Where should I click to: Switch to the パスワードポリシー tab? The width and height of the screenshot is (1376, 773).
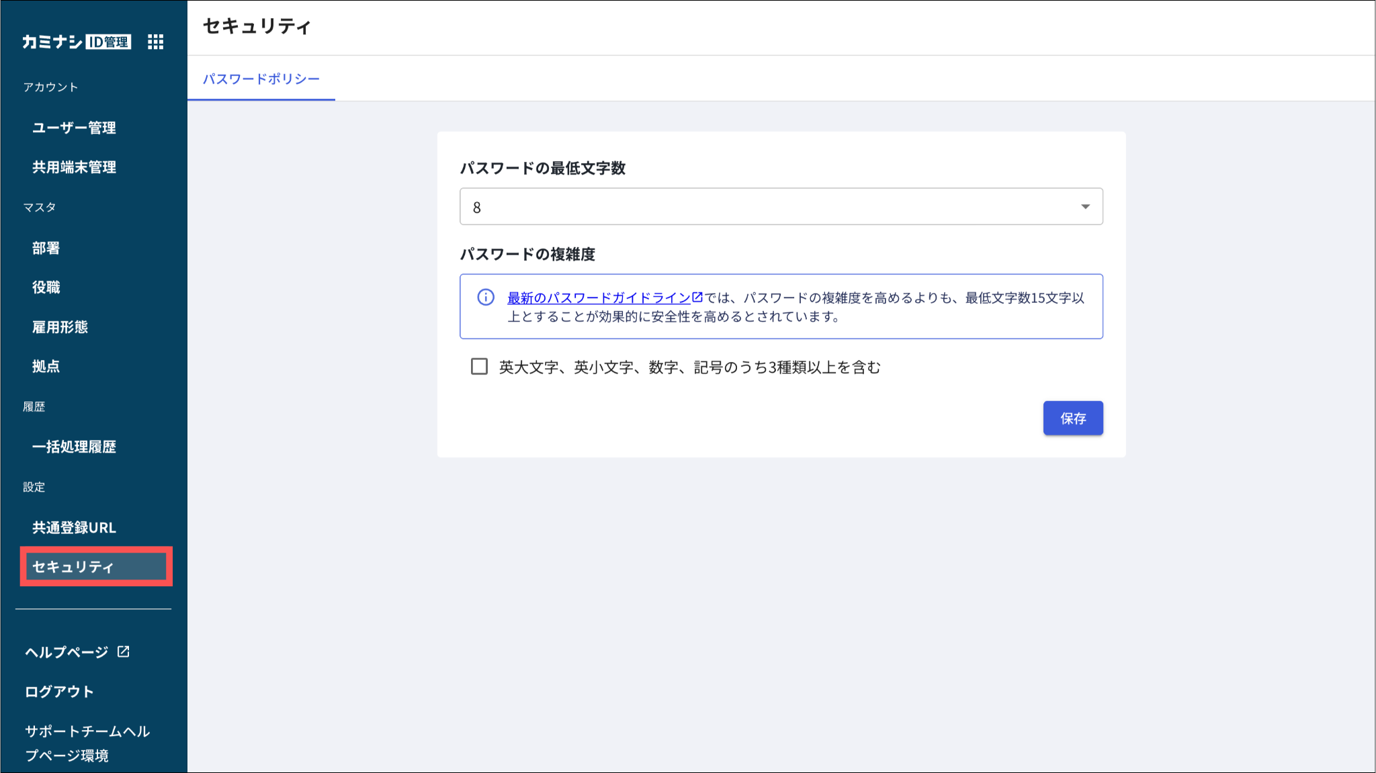261,79
